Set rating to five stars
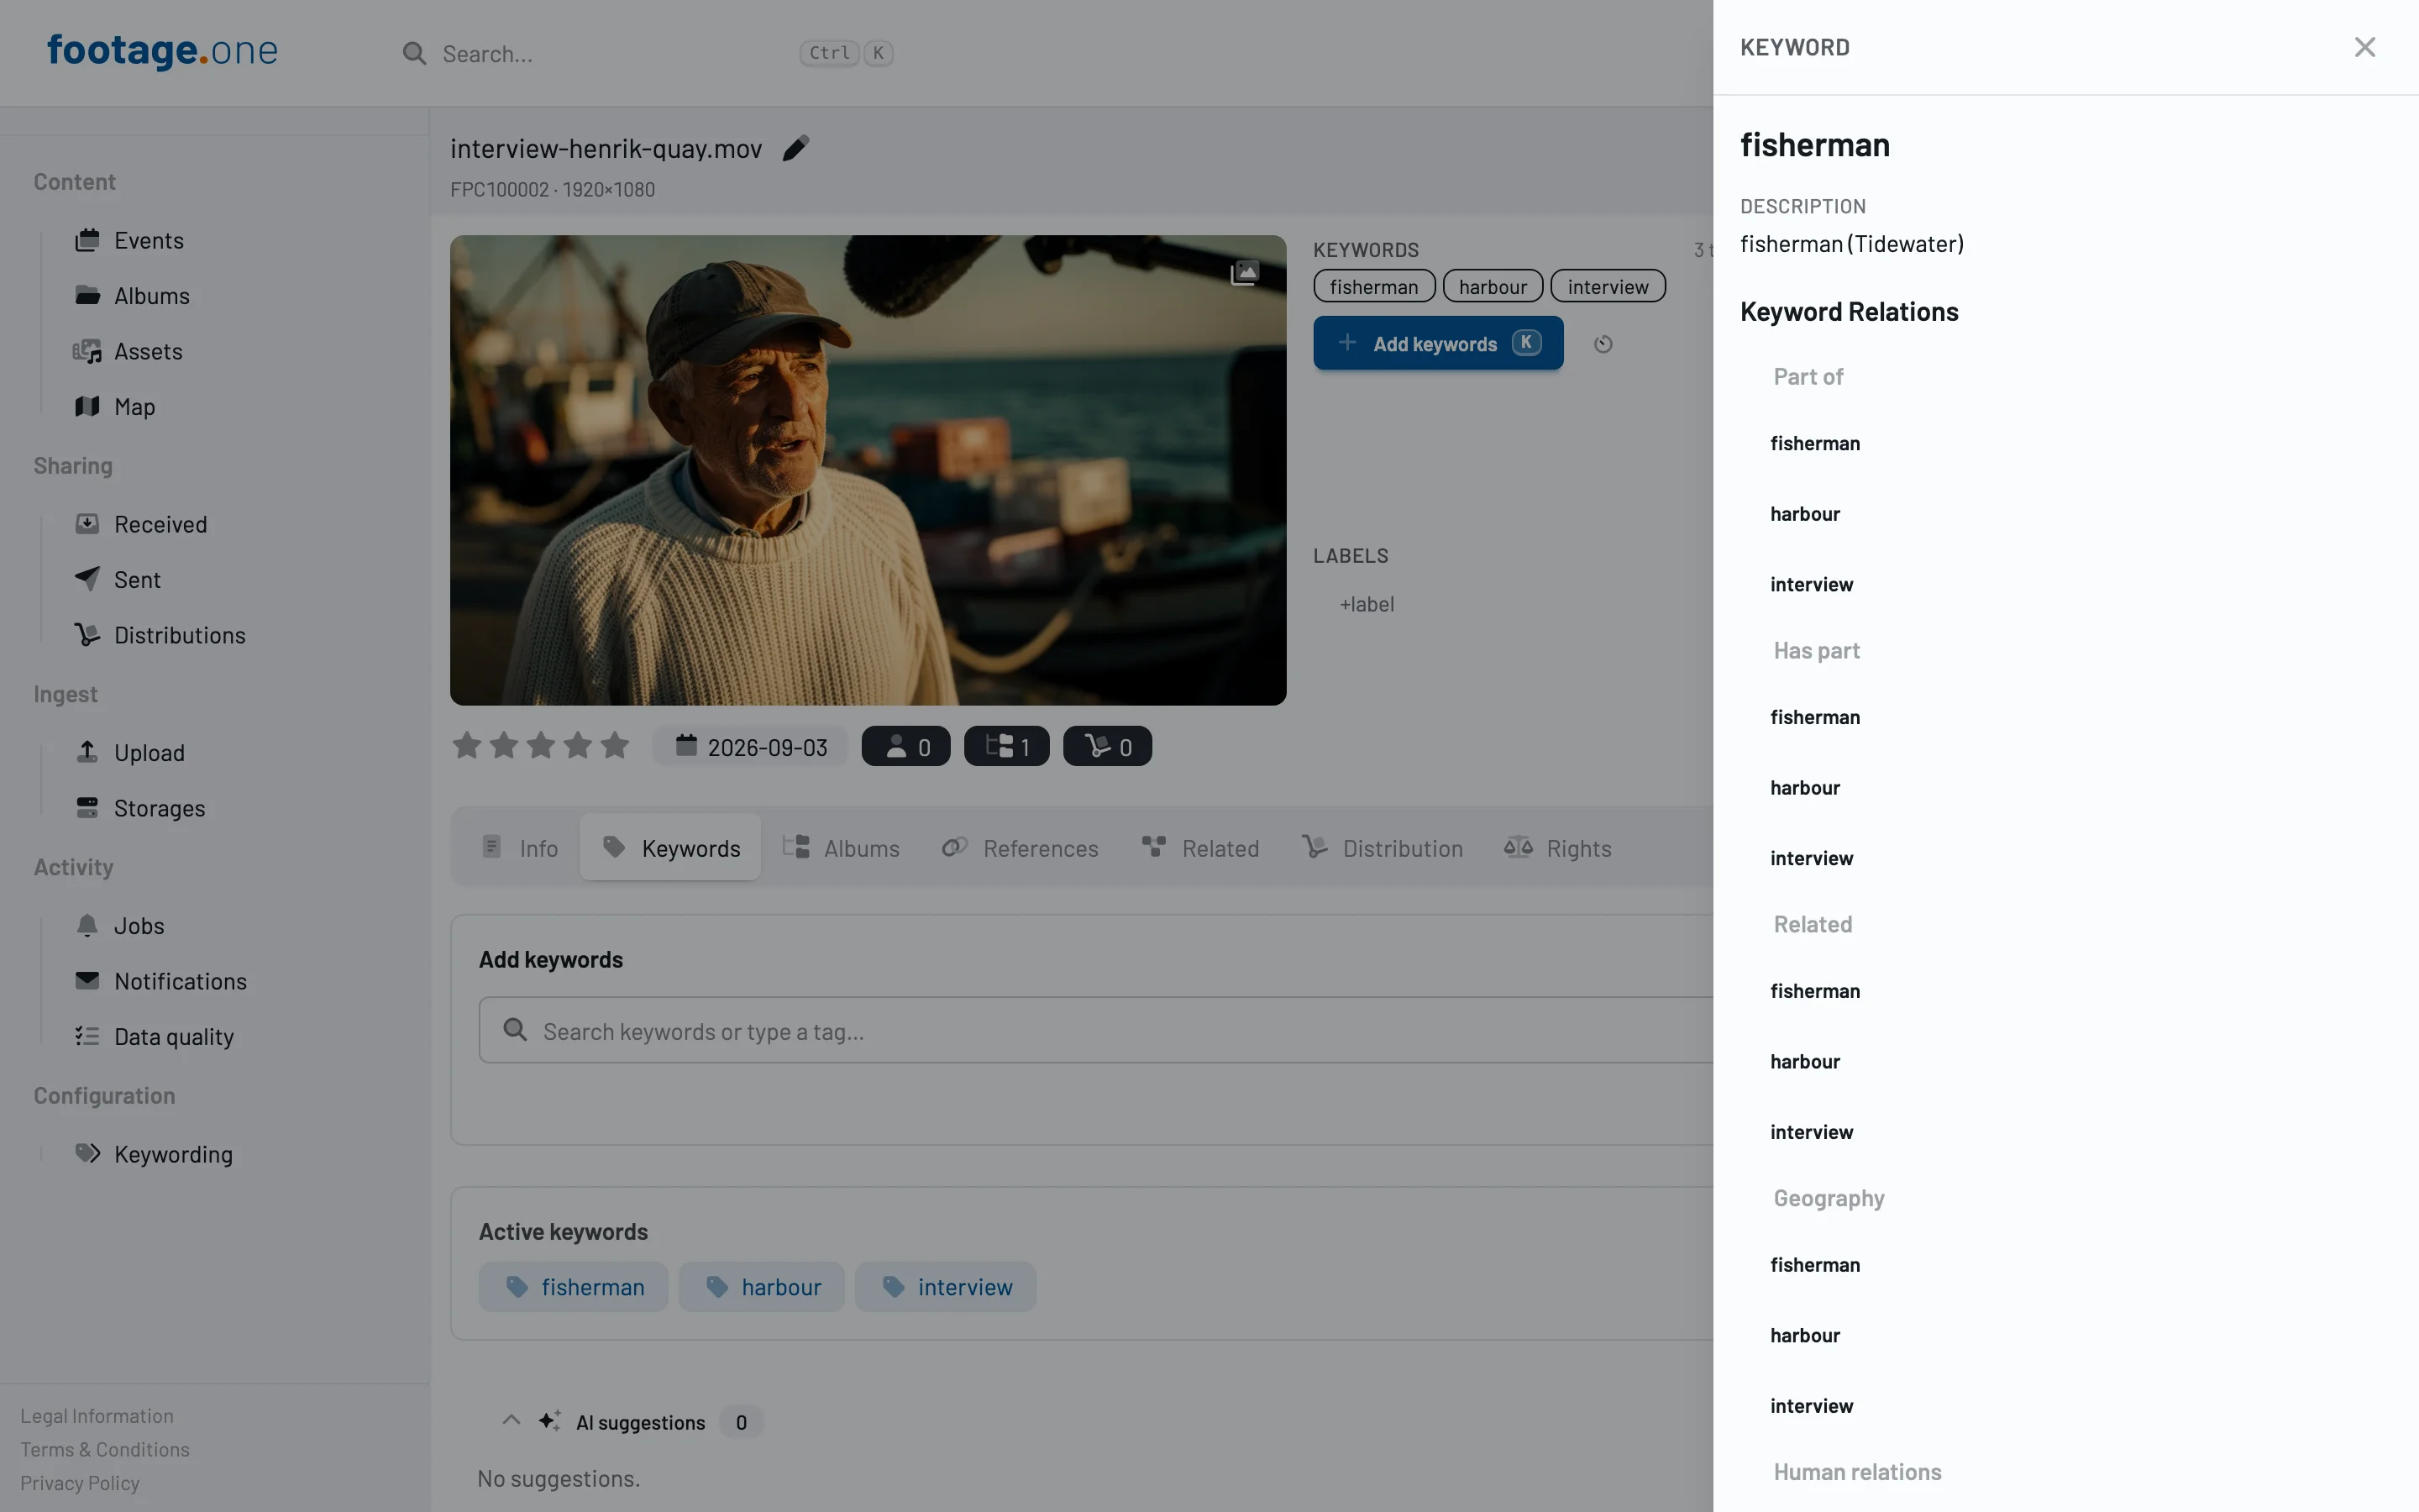 615,745
